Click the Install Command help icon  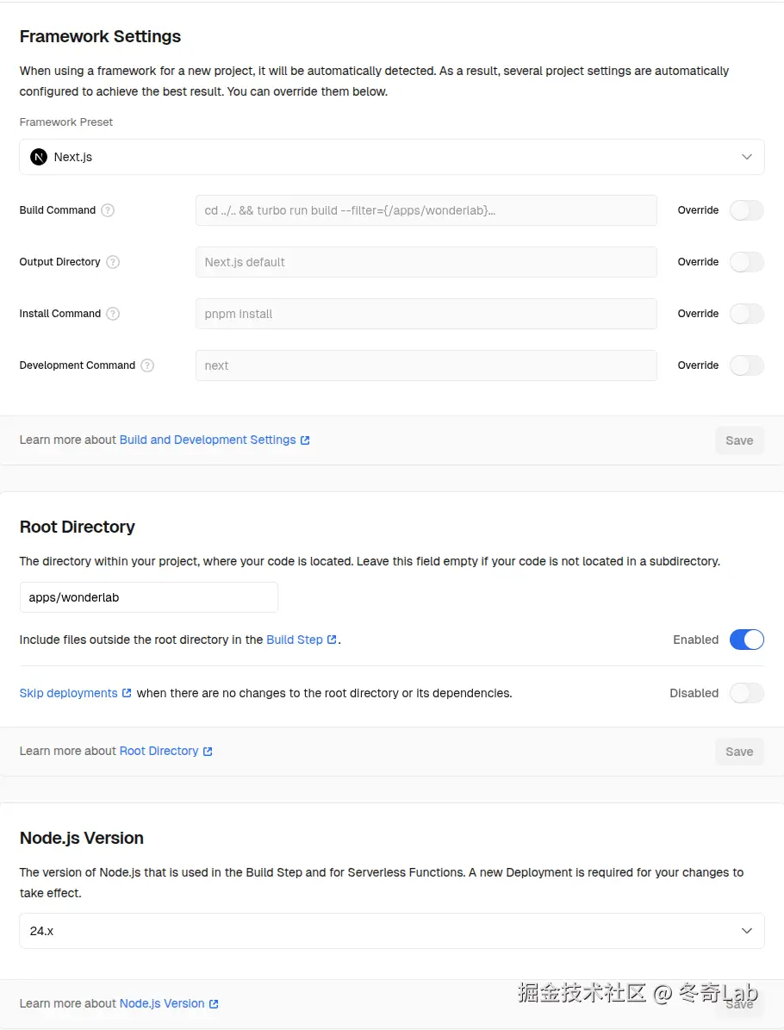pos(113,314)
